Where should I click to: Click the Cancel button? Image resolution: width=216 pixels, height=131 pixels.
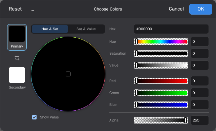(x=176, y=9)
